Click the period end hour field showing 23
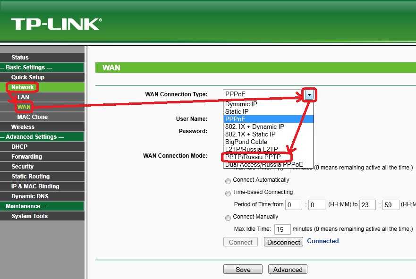Screen dimensions: 416x279 click(x=367, y=205)
